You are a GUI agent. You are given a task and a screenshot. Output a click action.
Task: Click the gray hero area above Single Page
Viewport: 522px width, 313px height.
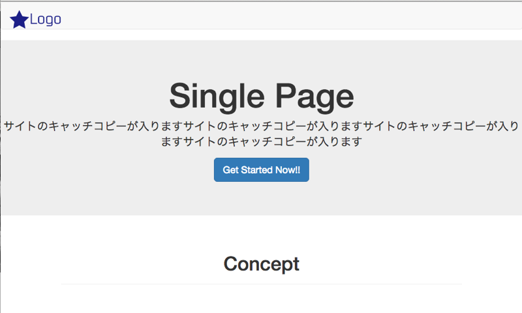pos(262,60)
